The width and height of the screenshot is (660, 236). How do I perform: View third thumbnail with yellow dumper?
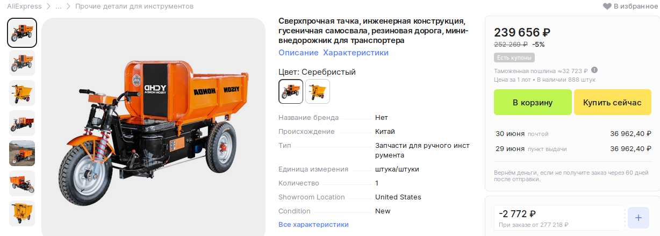point(22,93)
